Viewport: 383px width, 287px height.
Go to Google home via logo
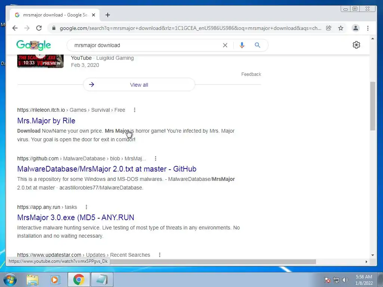point(34,45)
